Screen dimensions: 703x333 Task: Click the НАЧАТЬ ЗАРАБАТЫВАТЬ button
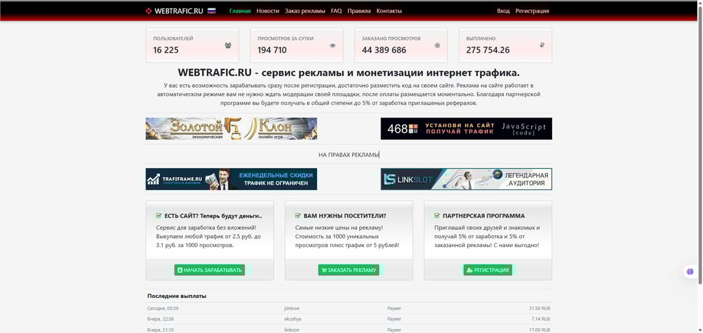pyautogui.click(x=209, y=270)
